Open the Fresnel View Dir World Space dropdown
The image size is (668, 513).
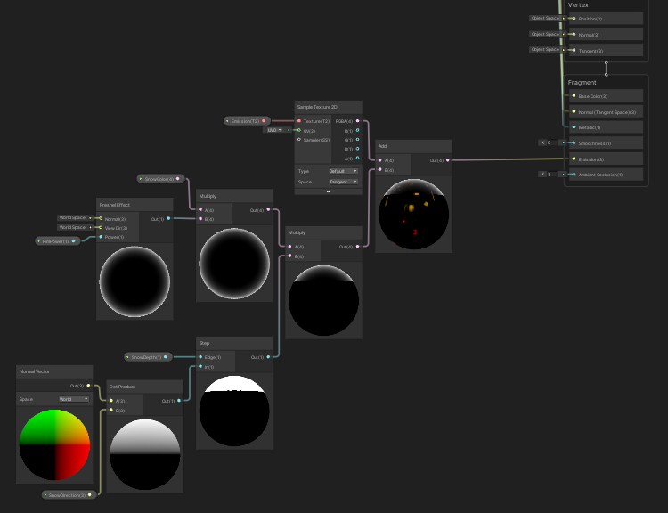(x=75, y=227)
